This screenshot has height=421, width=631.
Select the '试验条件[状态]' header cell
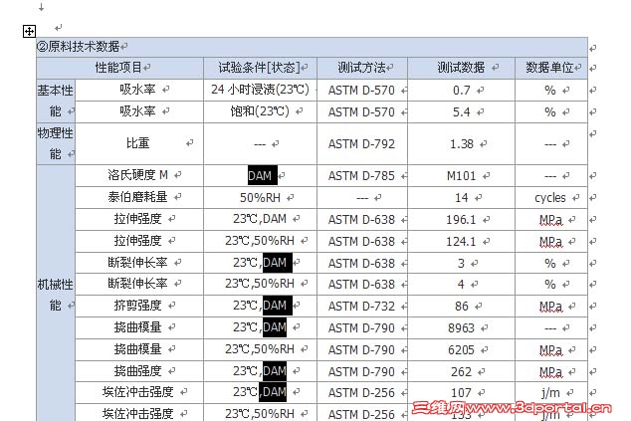(x=261, y=68)
